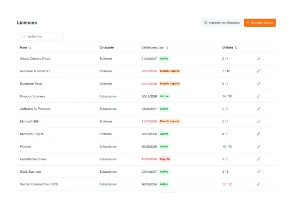The width and height of the screenshot is (293, 207).
Task: Click the 12 / 15 usage value
Action: pyautogui.click(x=227, y=146)
